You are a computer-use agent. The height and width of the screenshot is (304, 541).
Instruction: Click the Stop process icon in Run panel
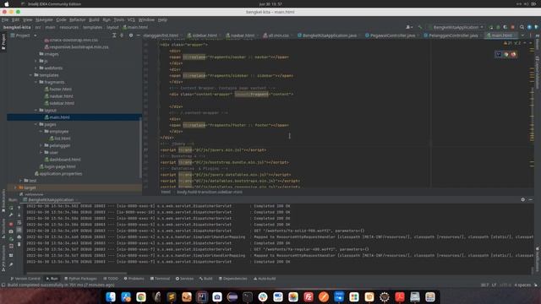click(11, 224)
